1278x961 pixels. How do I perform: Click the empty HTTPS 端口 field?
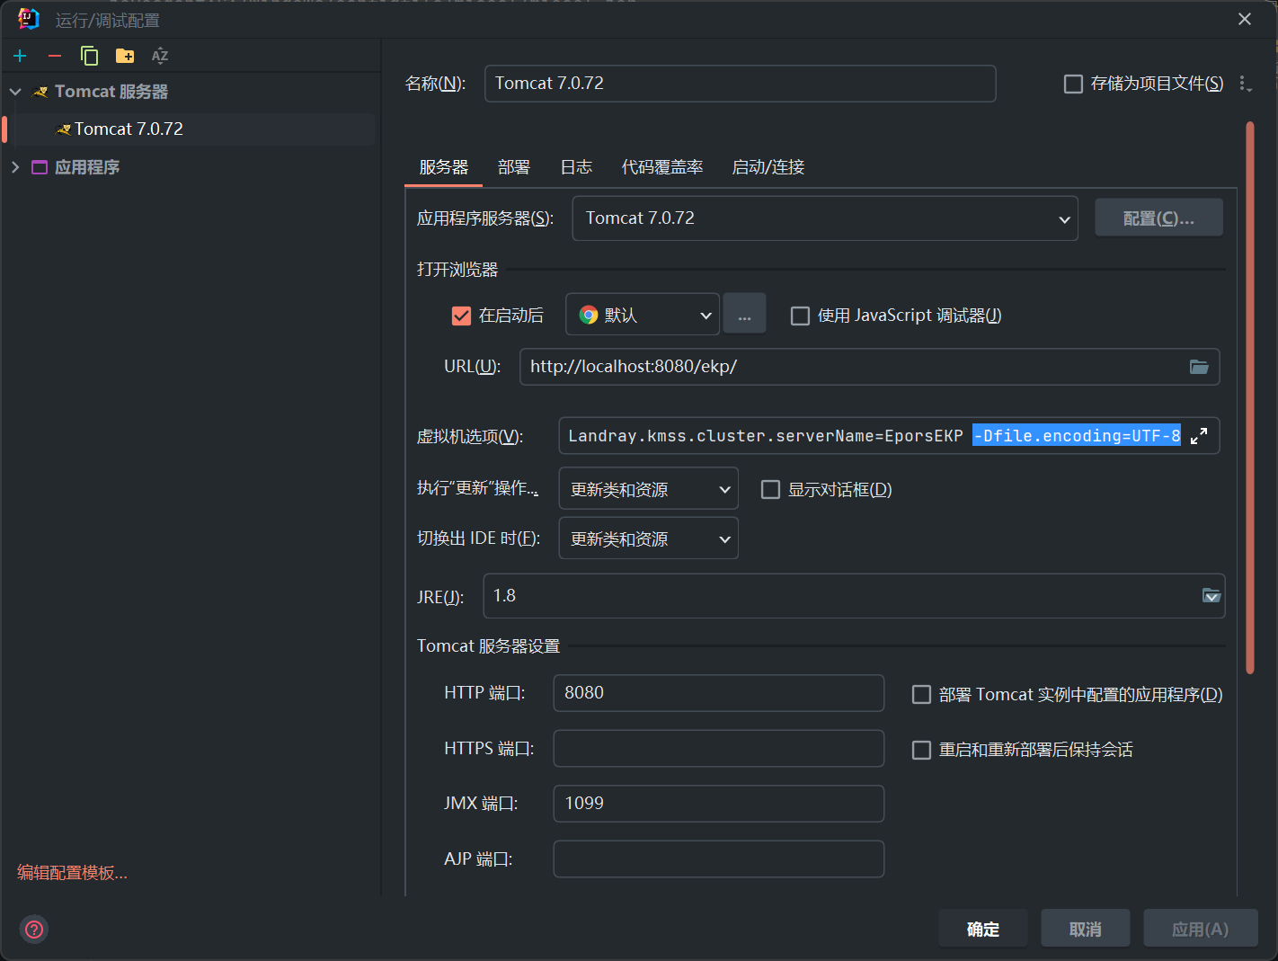pyautogui.click(x=719, y=749)
